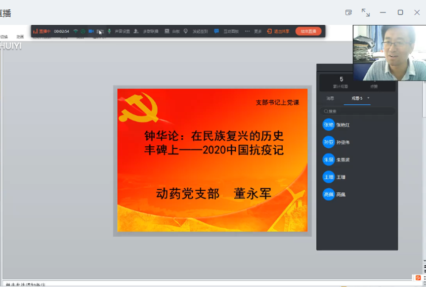426x287 pixels.
Task: Expand the dropdown arrow beside 观看·5
Action: click(368, 98)
